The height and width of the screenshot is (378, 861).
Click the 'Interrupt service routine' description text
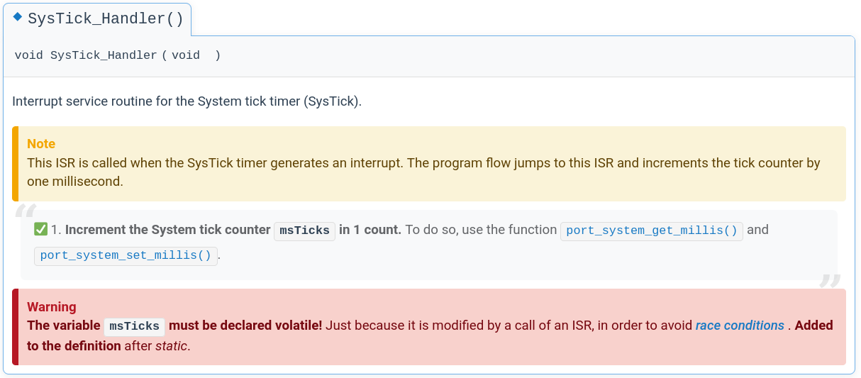[187, 101]
